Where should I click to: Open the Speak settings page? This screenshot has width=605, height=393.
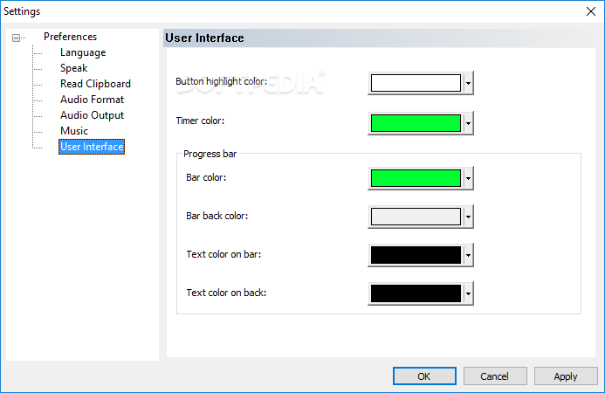tap(73, 68)
